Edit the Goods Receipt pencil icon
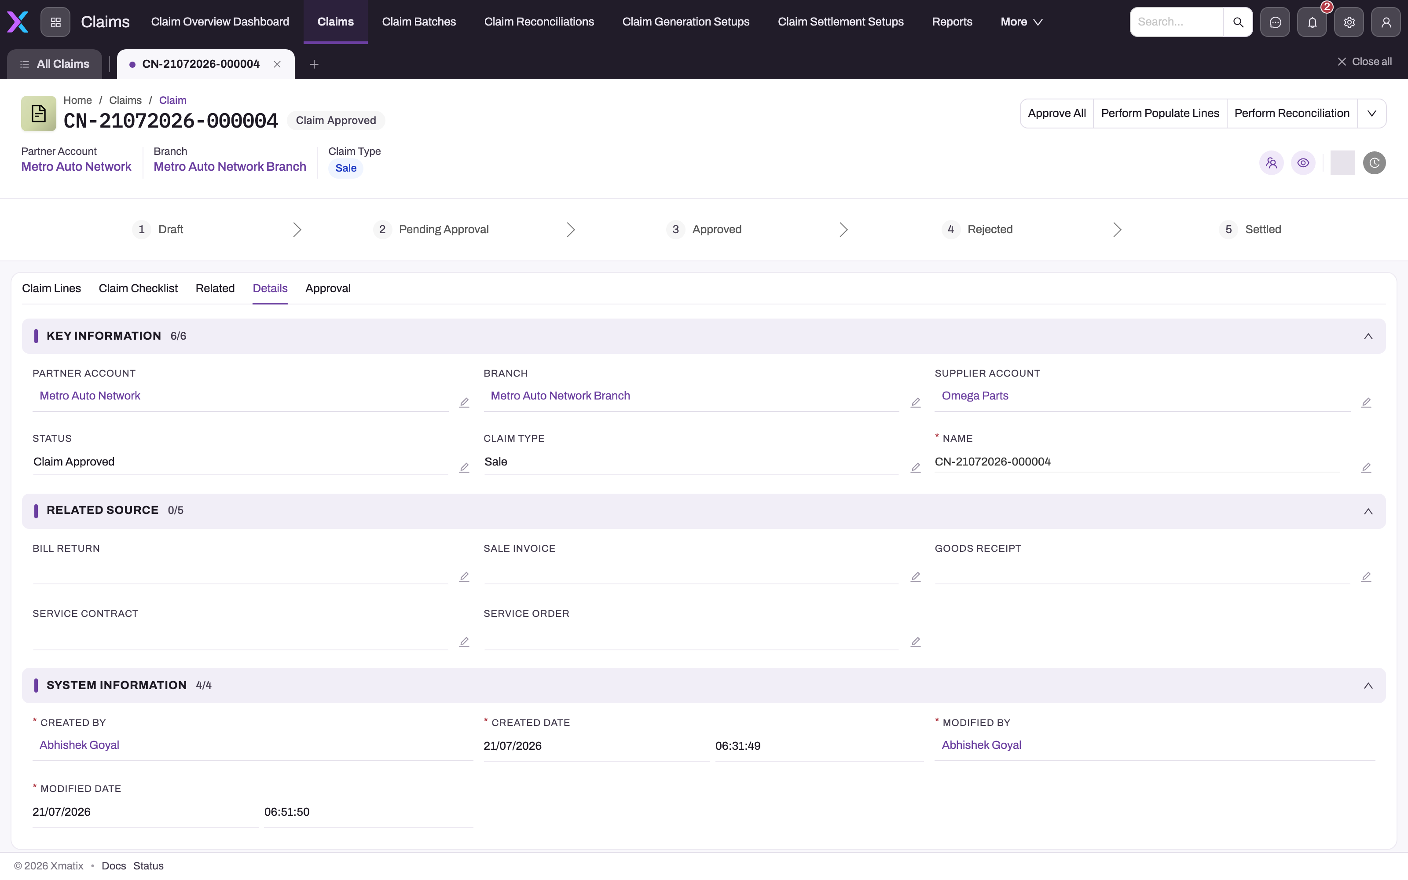 point(1366,577)
